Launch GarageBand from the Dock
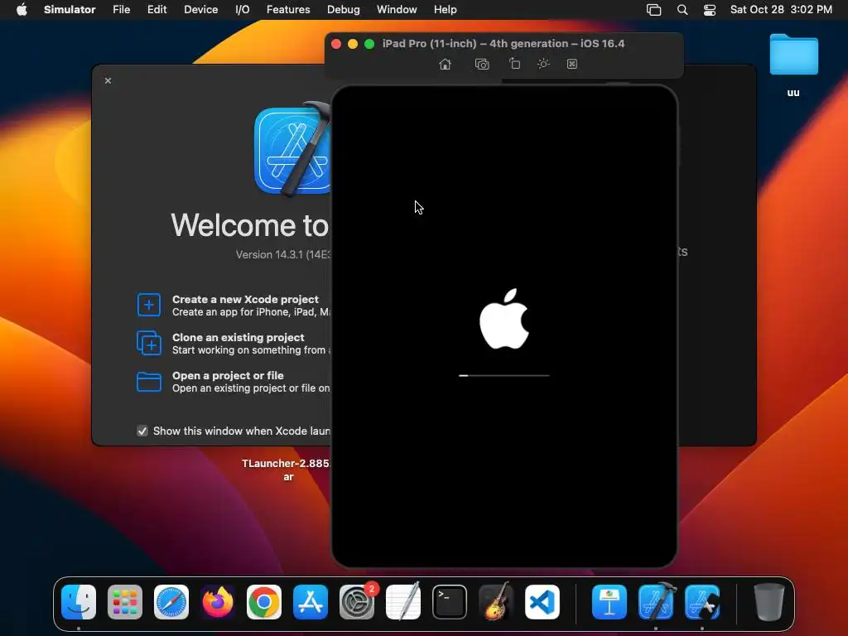 coord(496,602)
